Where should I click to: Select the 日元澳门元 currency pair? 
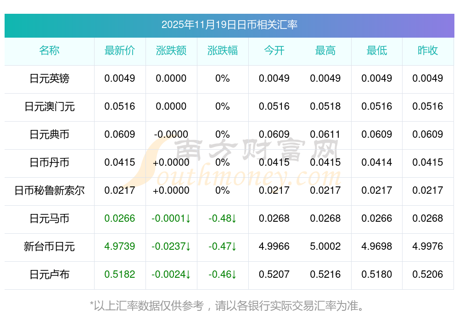(x=49, y=107)
